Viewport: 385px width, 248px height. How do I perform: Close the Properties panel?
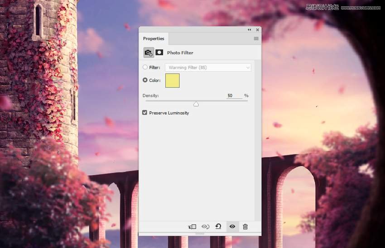(x=258, y=30)
